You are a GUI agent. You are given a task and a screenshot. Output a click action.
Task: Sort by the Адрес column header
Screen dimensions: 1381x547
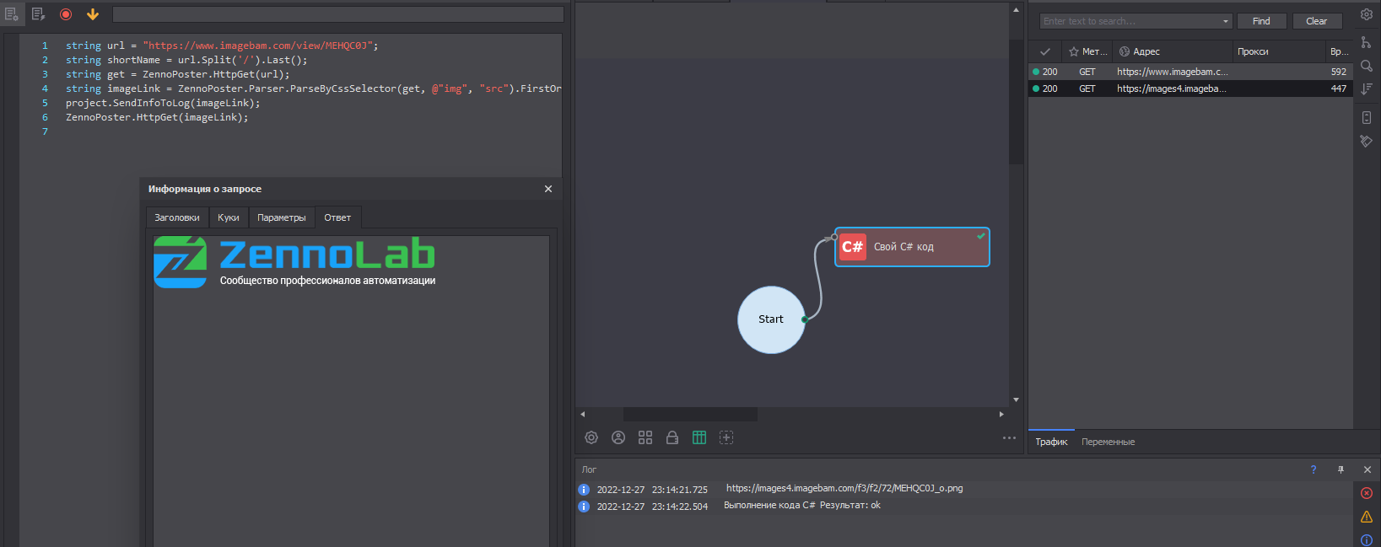(1173, 51)
